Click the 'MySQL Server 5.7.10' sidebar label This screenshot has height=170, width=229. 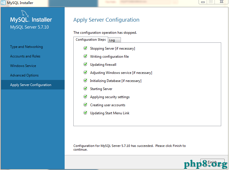29,27
